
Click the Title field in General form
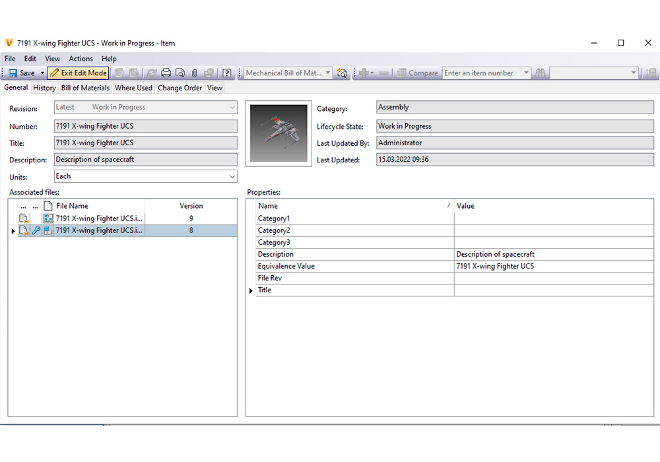(x=146, y=143)
